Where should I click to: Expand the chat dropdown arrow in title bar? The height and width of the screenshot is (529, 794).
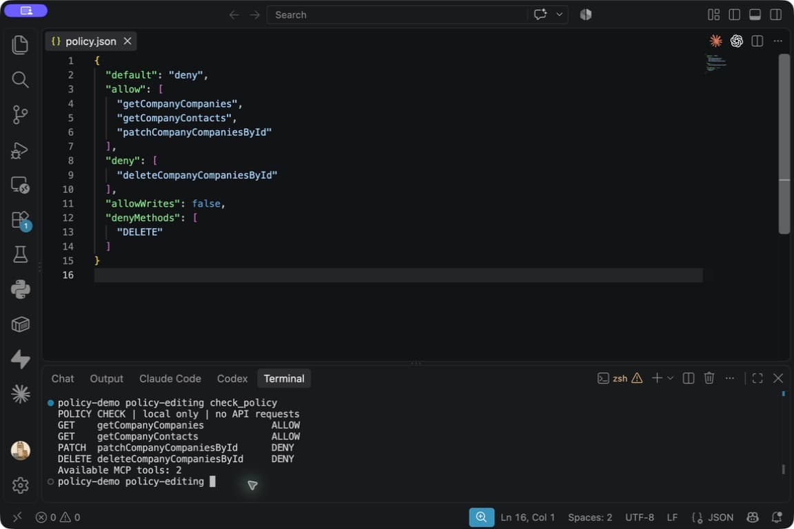click(559, 14)
